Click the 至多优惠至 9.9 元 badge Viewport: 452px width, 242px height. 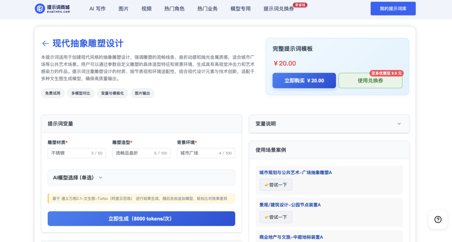pos(386,73)
